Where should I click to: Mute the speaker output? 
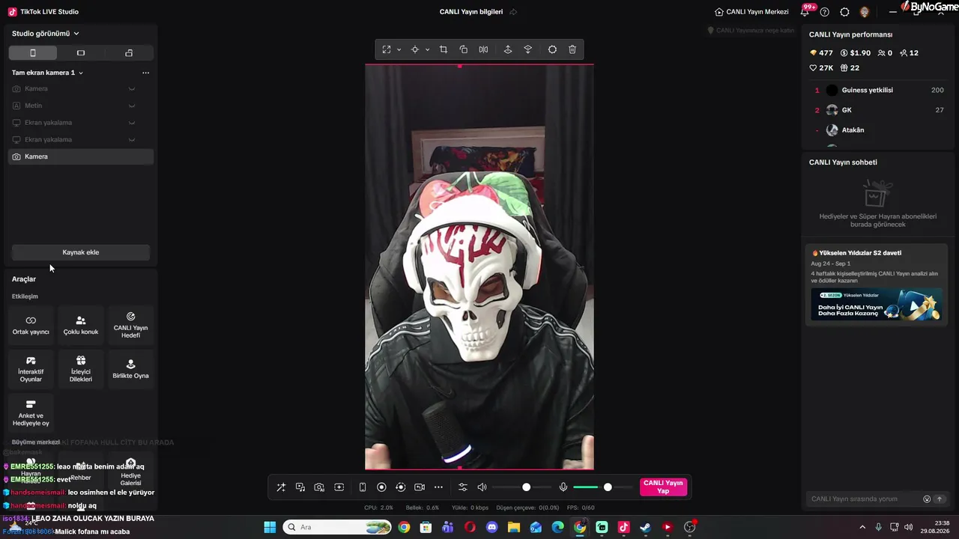(482, 487)
